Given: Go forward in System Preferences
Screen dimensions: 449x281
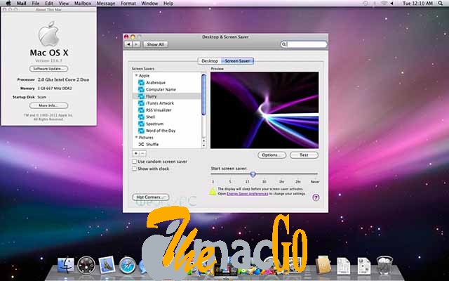Looking at the screenshot, I should (136, 44).
